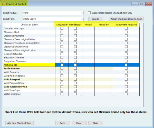Click Assign Check List Items To Form
This screenshot has height=128, width=154.
[127, 19]
